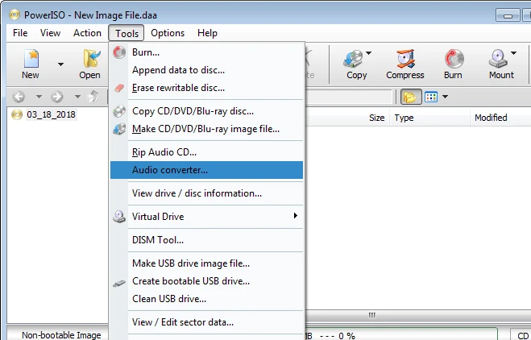Choose View / Edit sector data...

(x=206, y=322)
